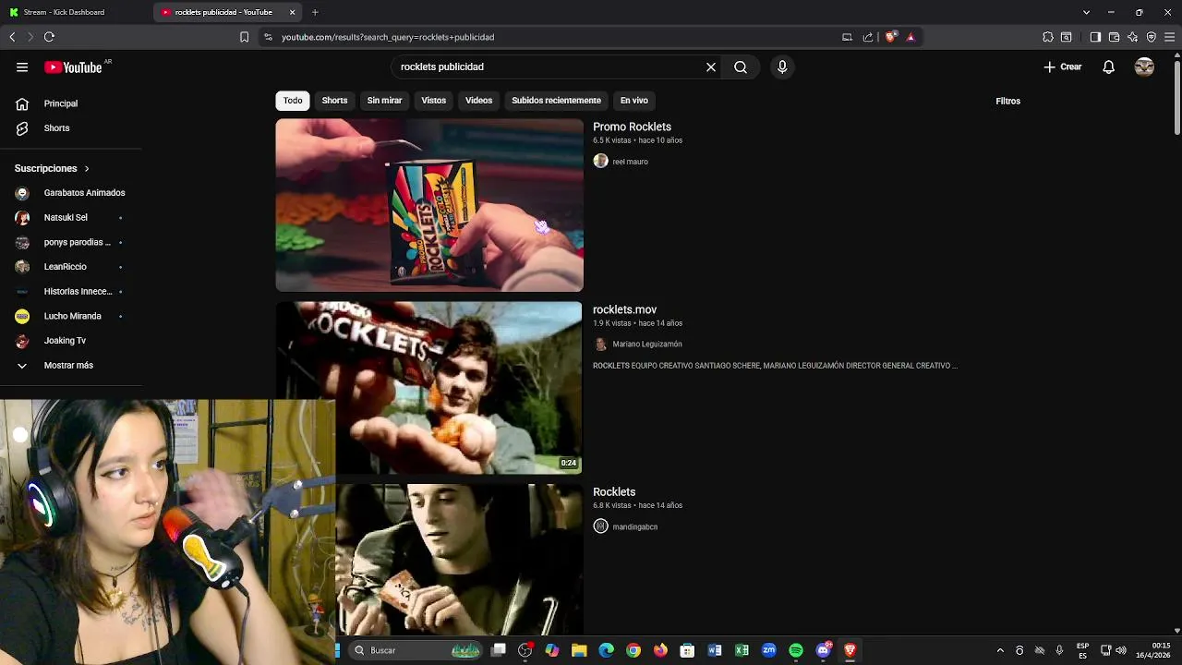
Task: Go back in browser history
Action: point(12,37)
